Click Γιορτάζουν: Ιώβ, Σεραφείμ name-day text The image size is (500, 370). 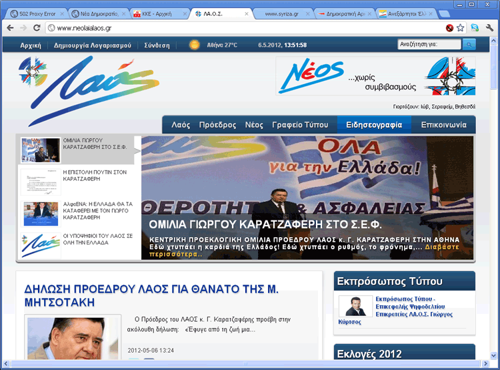click(434, 107)
